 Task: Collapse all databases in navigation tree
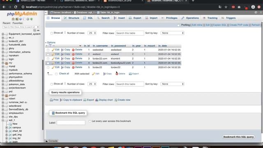(x=35, y=30)
